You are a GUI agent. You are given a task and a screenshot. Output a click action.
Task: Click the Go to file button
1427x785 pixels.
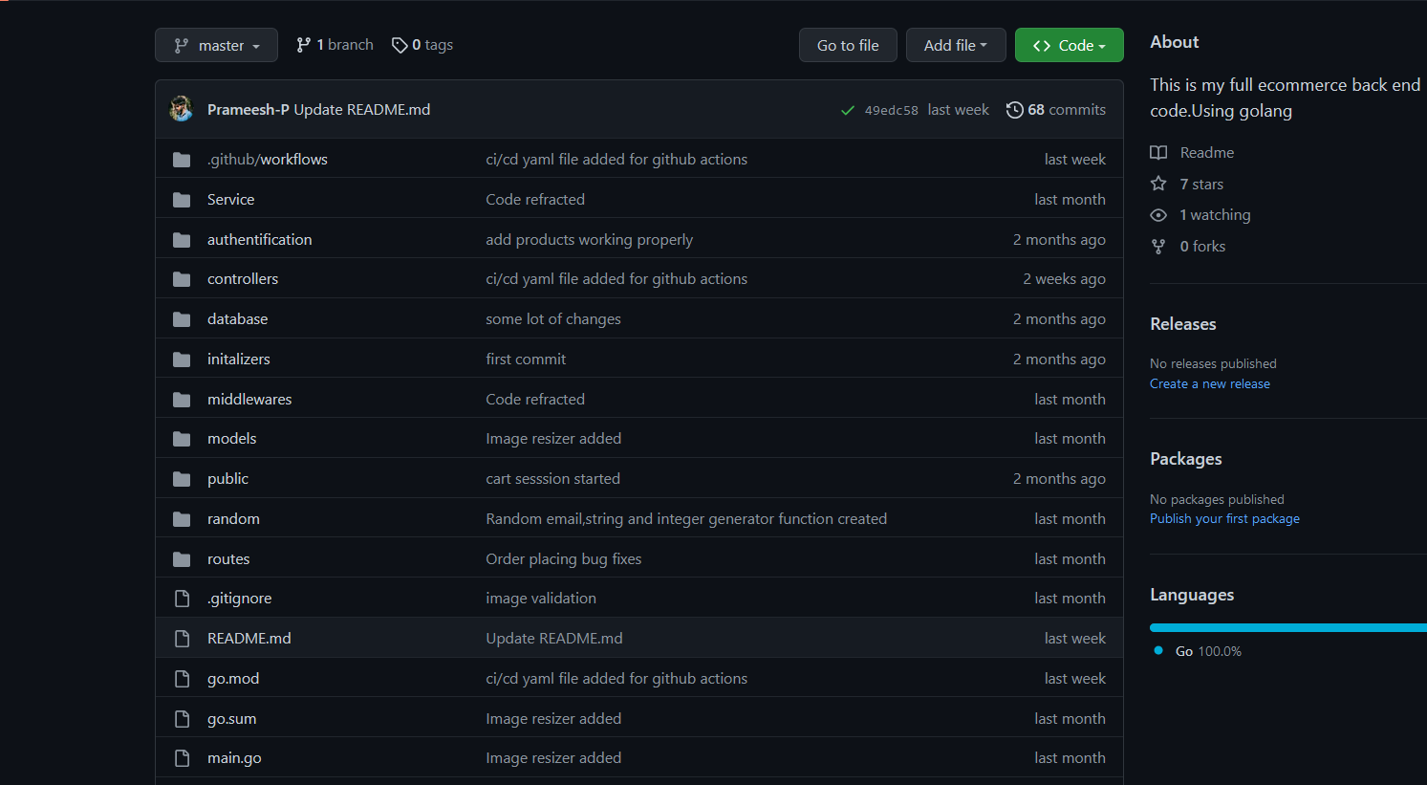[x=848, y=45]
